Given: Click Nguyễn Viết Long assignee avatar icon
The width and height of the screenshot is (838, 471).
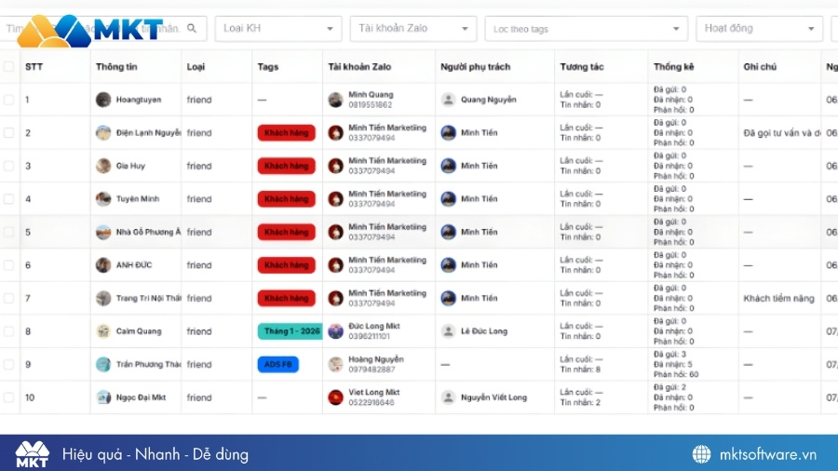Looking at the screenshot, I should [x=449, y=397].
